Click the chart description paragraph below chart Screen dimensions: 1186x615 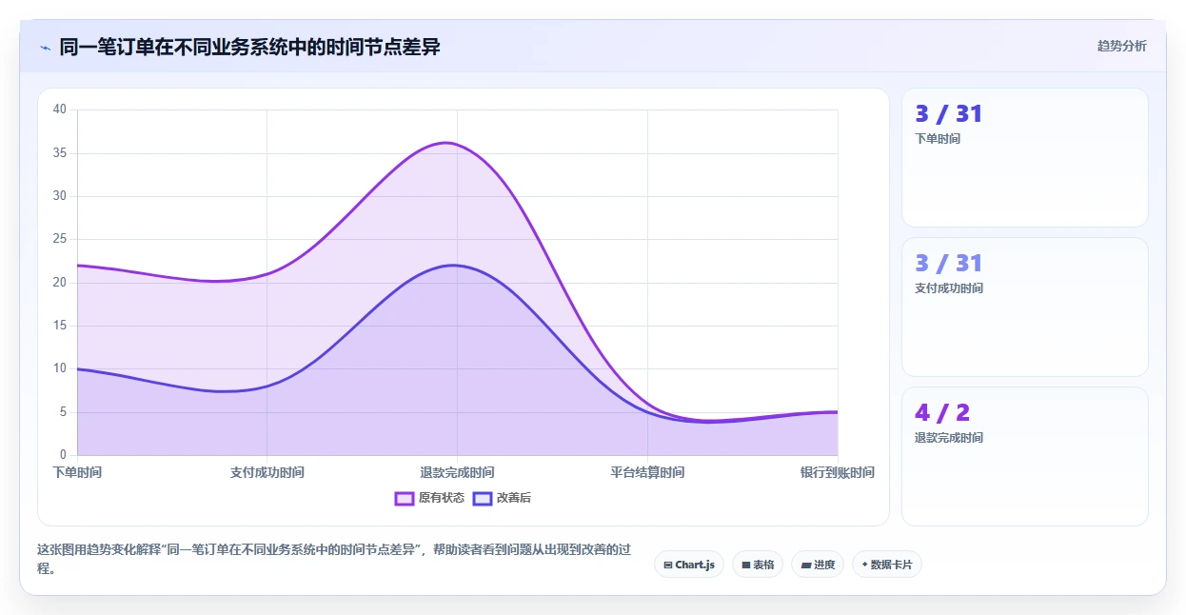pos(336,559)
